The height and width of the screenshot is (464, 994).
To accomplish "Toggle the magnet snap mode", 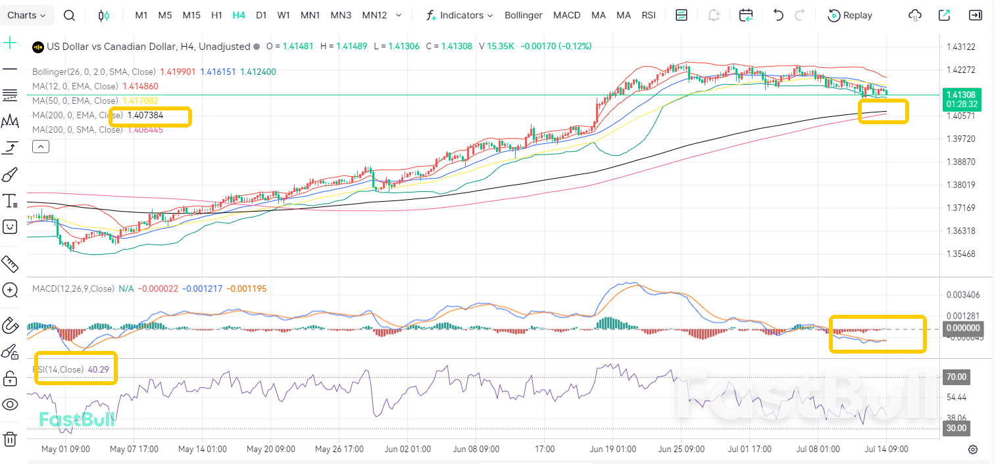I will point(10,325).
